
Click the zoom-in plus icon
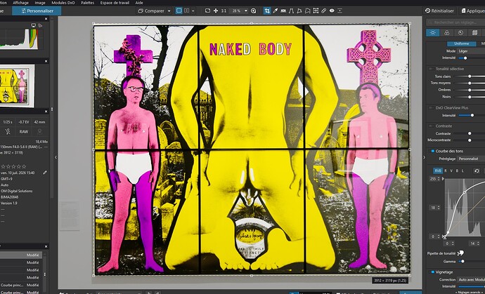click(253, 11)
